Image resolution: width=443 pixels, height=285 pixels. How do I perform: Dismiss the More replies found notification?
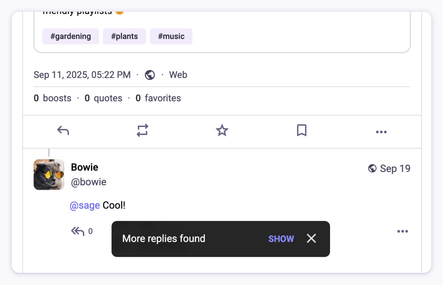coord(311,238)
